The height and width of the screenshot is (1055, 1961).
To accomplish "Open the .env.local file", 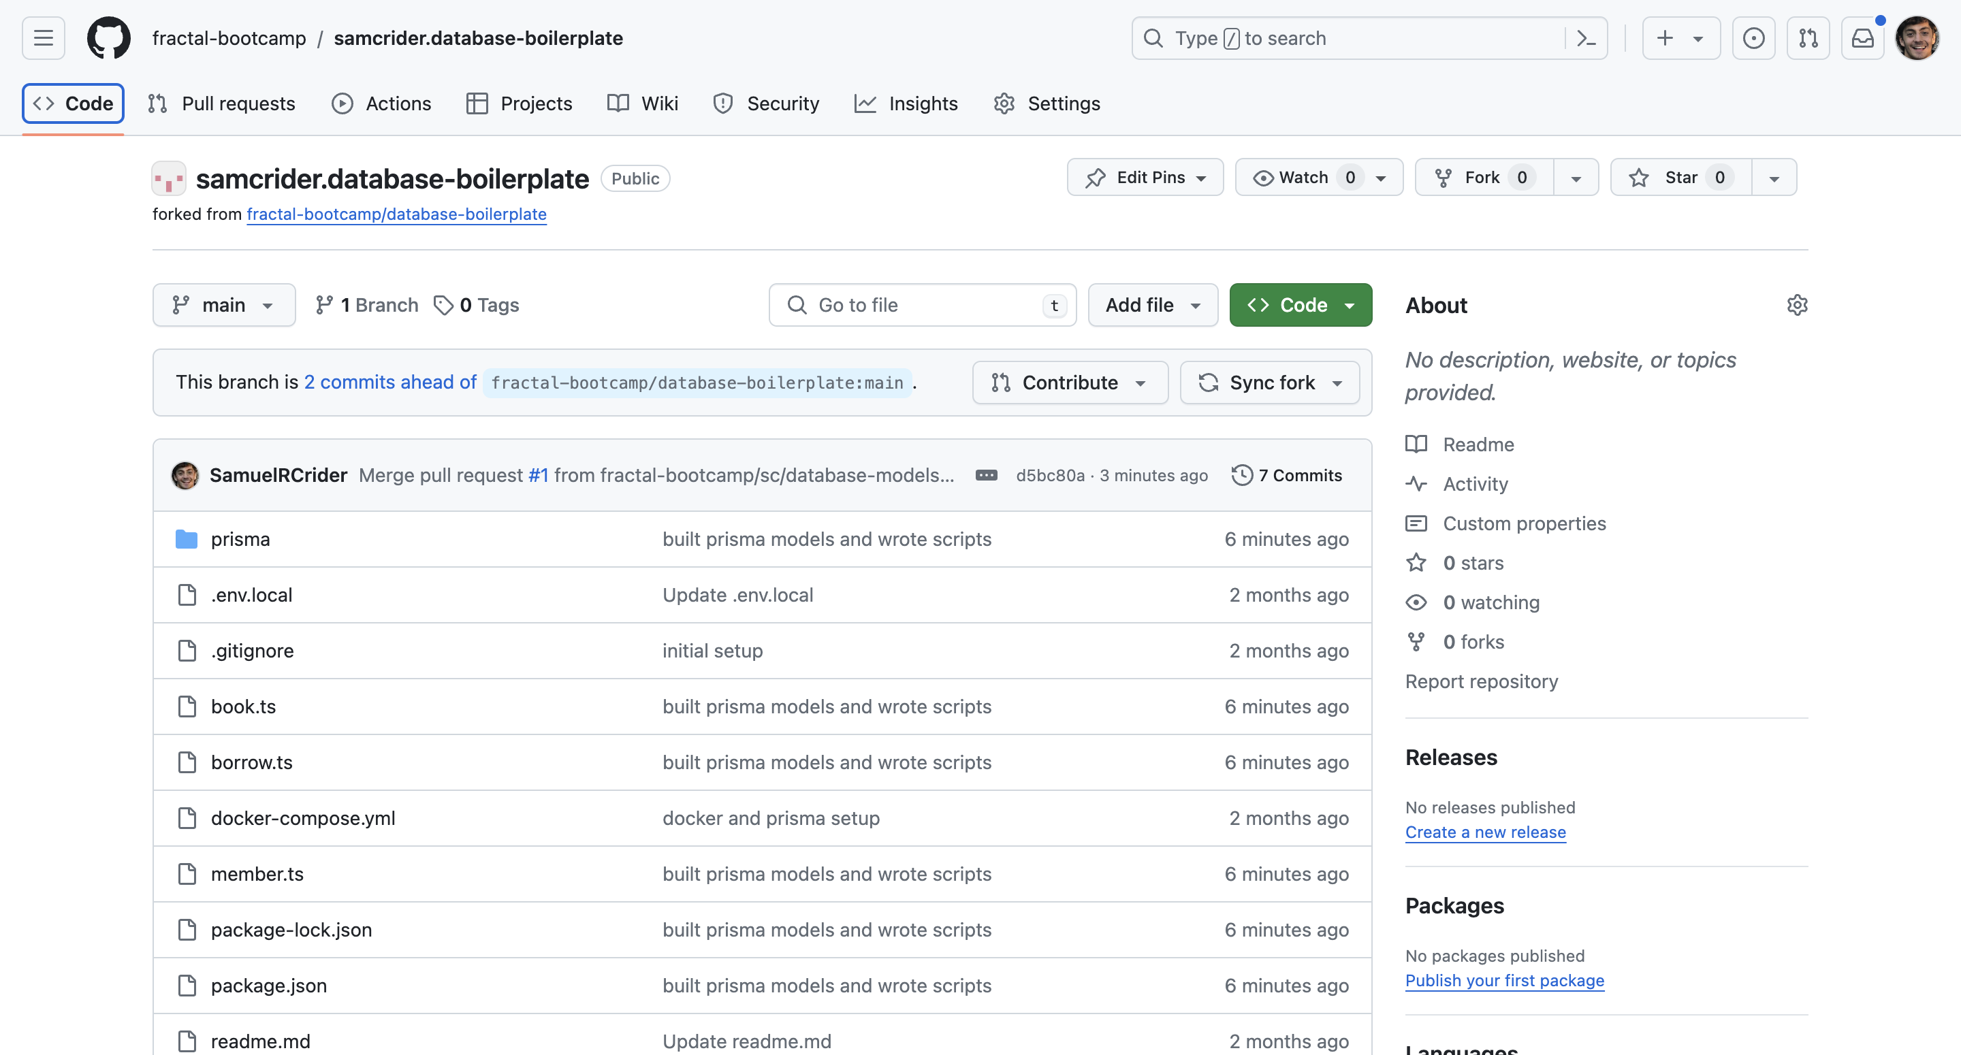I will 251,596.
